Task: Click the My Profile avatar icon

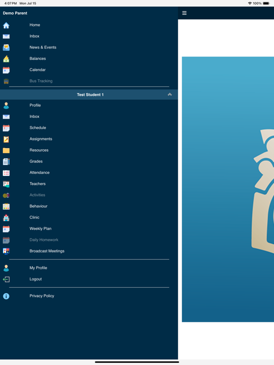Action: 6,268
